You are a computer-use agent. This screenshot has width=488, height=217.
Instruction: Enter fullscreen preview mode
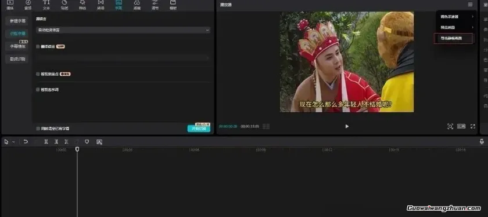(x=473, y=126)
